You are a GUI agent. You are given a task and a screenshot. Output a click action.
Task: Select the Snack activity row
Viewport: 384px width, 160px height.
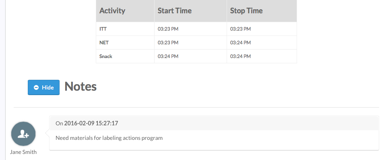(196, 56)
